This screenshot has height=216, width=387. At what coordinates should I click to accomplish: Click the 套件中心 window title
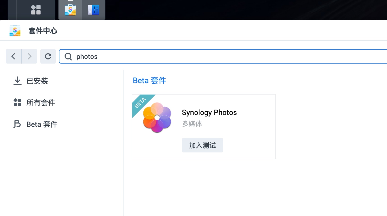coord(43,31)
